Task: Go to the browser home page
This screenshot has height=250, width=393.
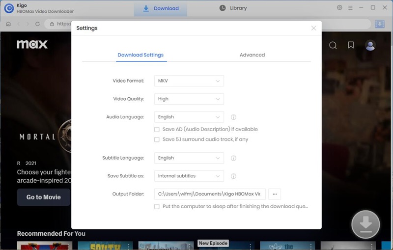Action: point(8,24)
